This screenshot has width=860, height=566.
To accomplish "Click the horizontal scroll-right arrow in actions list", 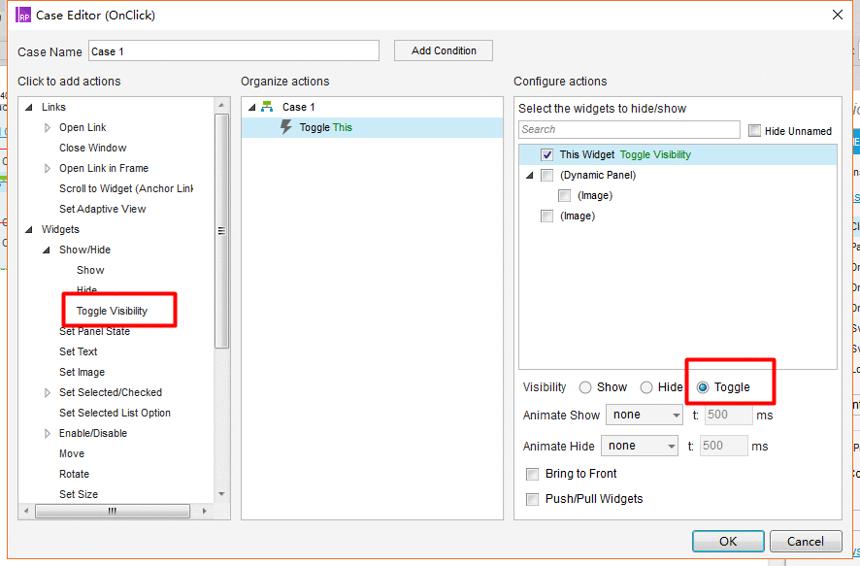I will pyautogui.click(x=204, y=511).
